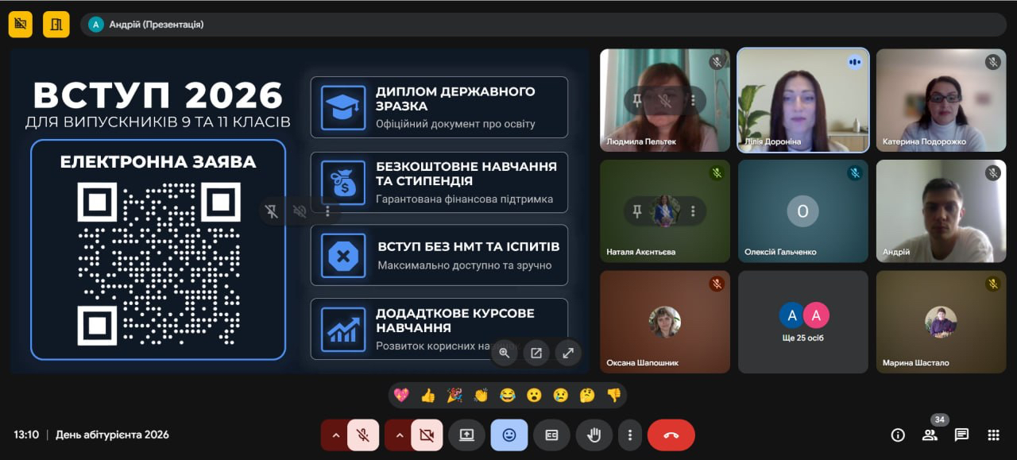Expand the microphone audio settings chevron
Screen dimensions: 1017x460
[x=335, y=435]
